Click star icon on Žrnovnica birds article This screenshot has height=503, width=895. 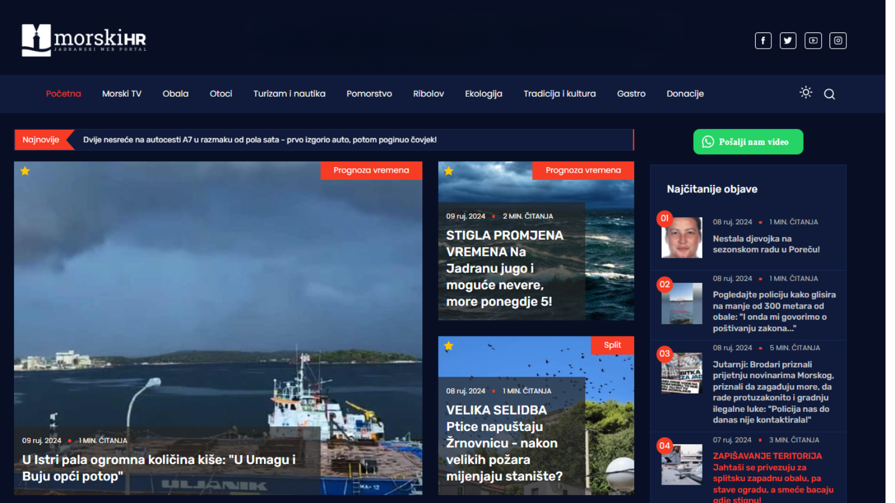[x=449, y=346]
